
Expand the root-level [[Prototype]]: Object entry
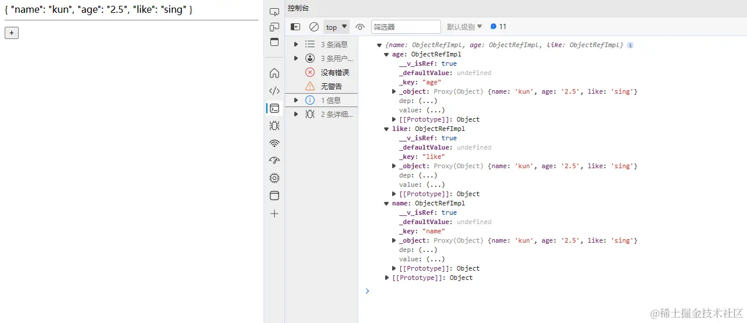tap(387, 278)
